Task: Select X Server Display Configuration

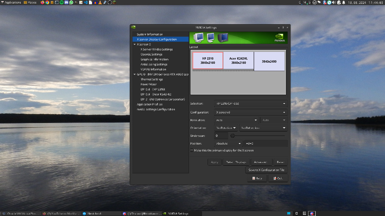Action: (x=161, y=39)
